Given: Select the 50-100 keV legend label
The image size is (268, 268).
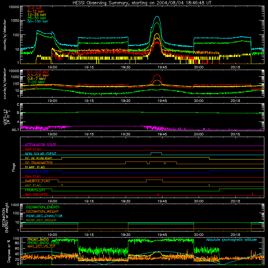Looking at the screenshot, I should coord(38,21).
